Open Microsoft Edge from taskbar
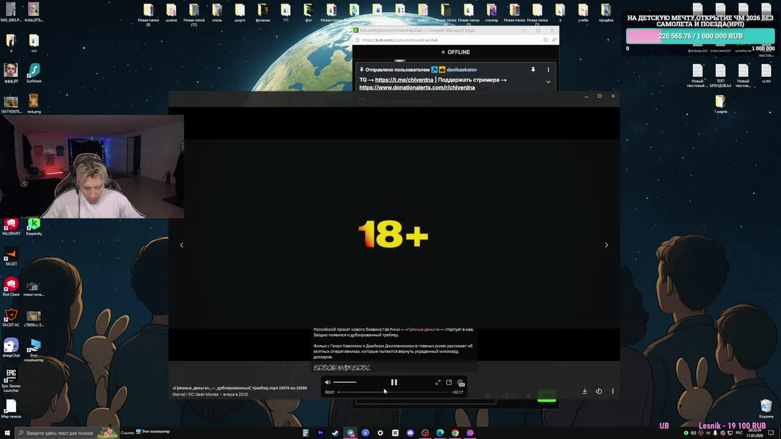This screenshot has height=439, width=781. point(440,433)
